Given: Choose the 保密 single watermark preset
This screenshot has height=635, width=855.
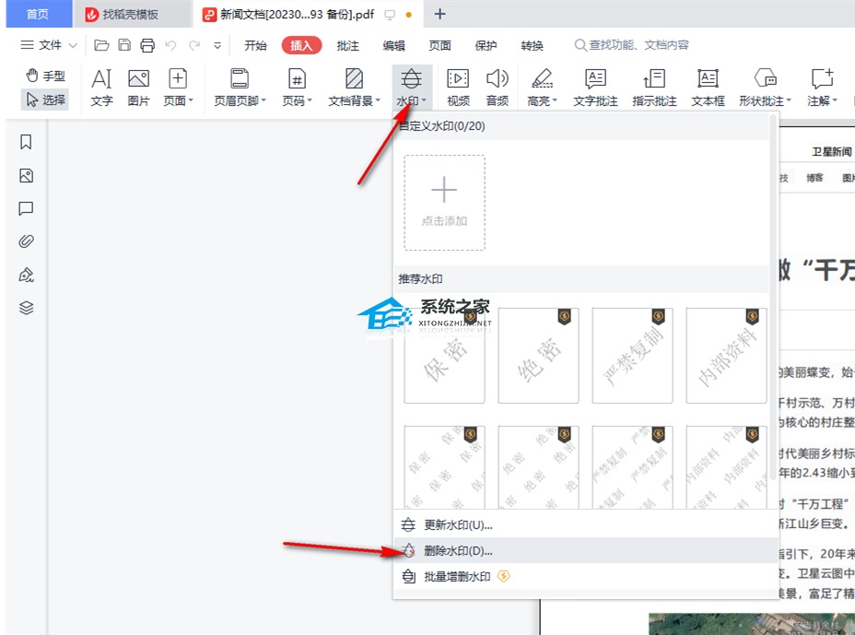Looking at the screenshot, I should coord(444,356).
